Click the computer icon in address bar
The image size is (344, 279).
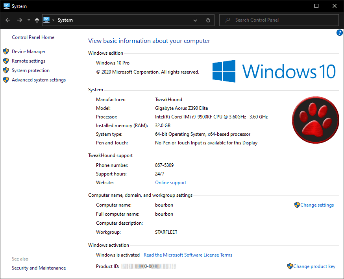pos(47,20)
